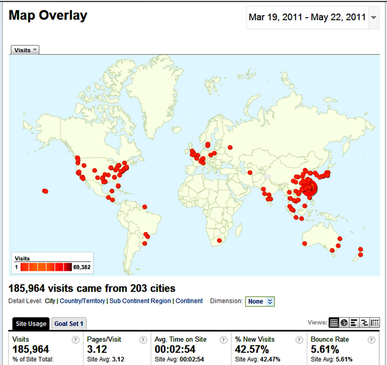Open the Goal Set 1 tab
This screenshot has width=387, height=365.
click(x=69, y=324)
